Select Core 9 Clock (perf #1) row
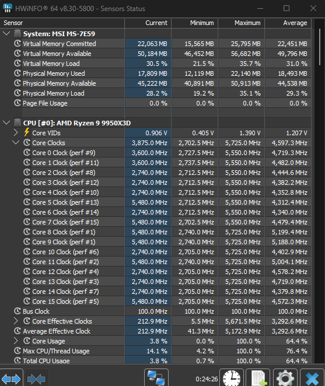The image size is (325, 386). coord(167,242)
